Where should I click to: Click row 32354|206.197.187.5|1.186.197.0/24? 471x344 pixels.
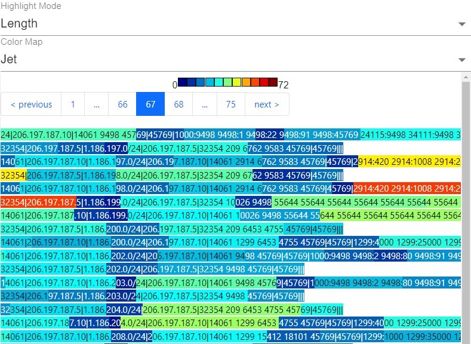click(x=172, y=149)
